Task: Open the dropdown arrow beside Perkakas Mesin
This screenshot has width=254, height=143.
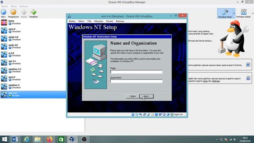Action: (x=234, y=13)
